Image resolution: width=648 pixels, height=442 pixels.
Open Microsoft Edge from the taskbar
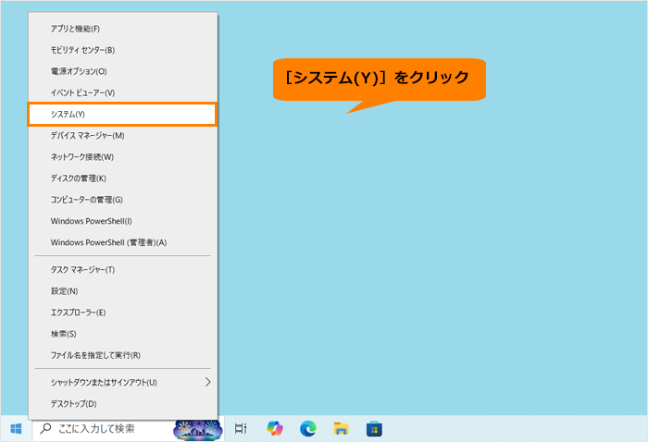click(308, 429)
